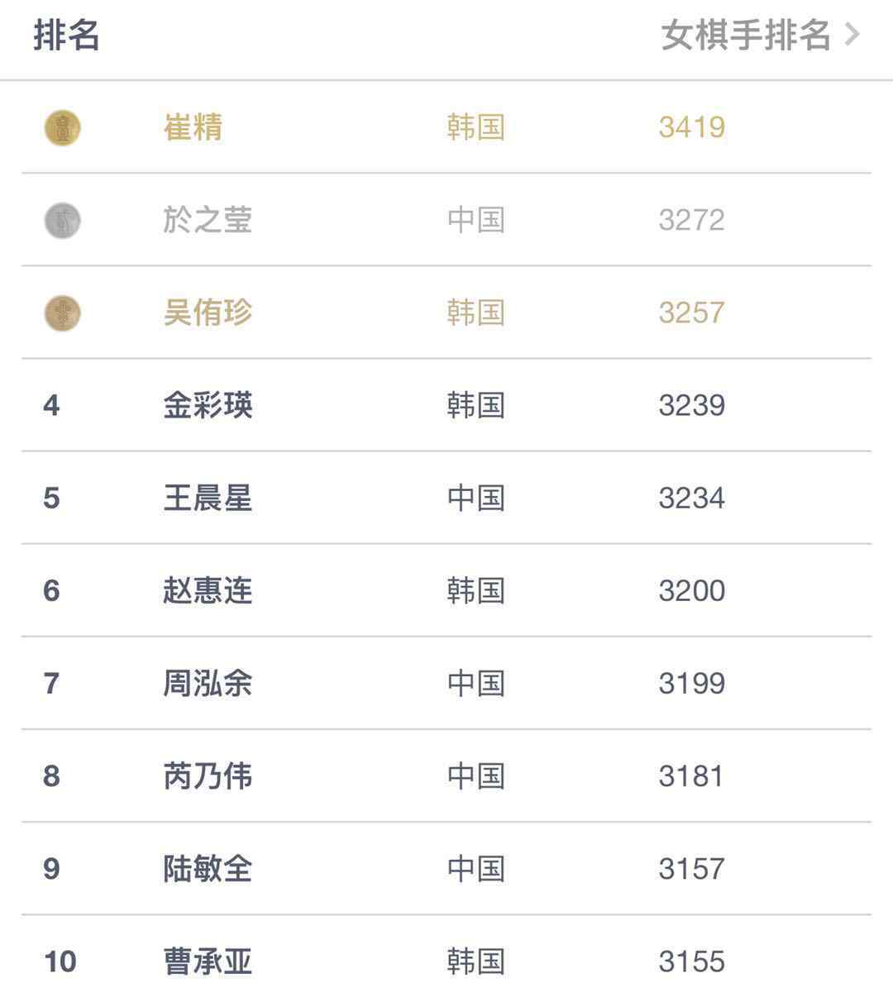Click the 3181 rating value
The height and width of the screenshot is (983, 893).
(x=690, y=776)
